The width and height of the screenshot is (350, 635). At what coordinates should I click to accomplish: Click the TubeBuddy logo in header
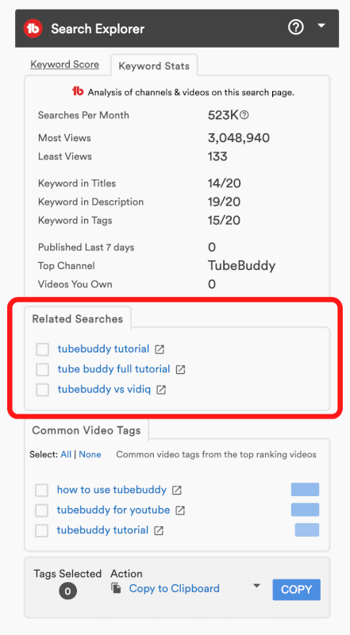33,29
